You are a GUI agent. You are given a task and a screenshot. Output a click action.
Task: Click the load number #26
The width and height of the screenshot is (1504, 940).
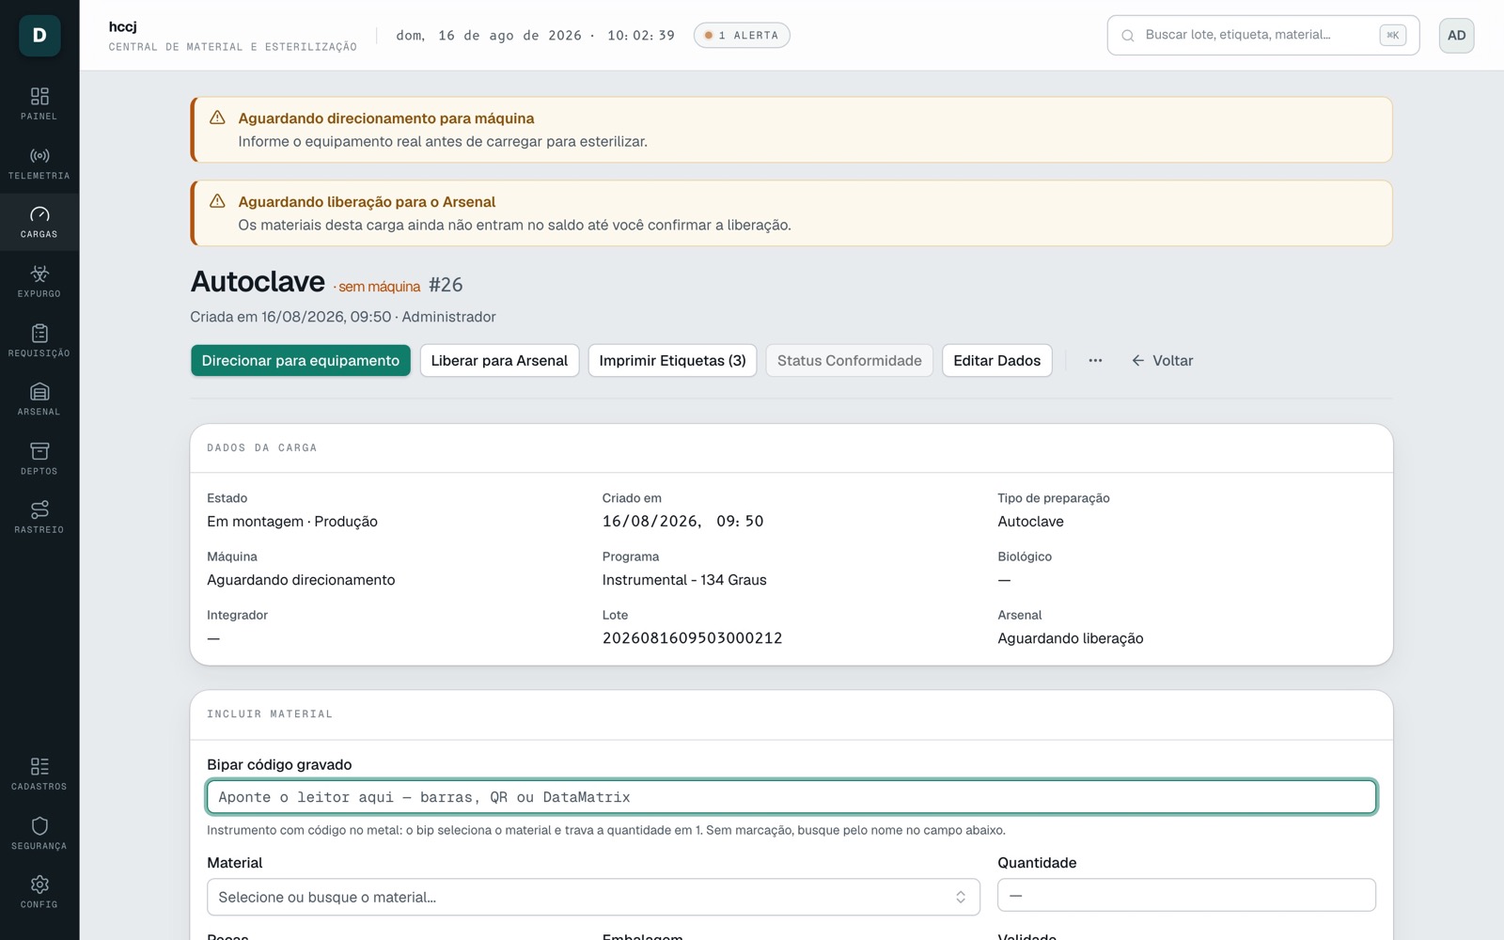tap(446, 285)
